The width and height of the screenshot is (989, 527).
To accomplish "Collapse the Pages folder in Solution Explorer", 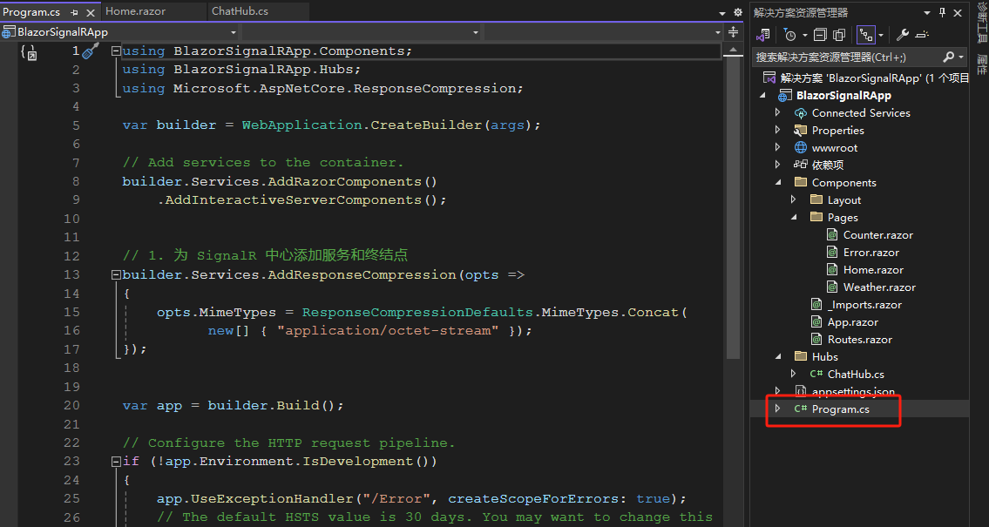I will point(794,217).
